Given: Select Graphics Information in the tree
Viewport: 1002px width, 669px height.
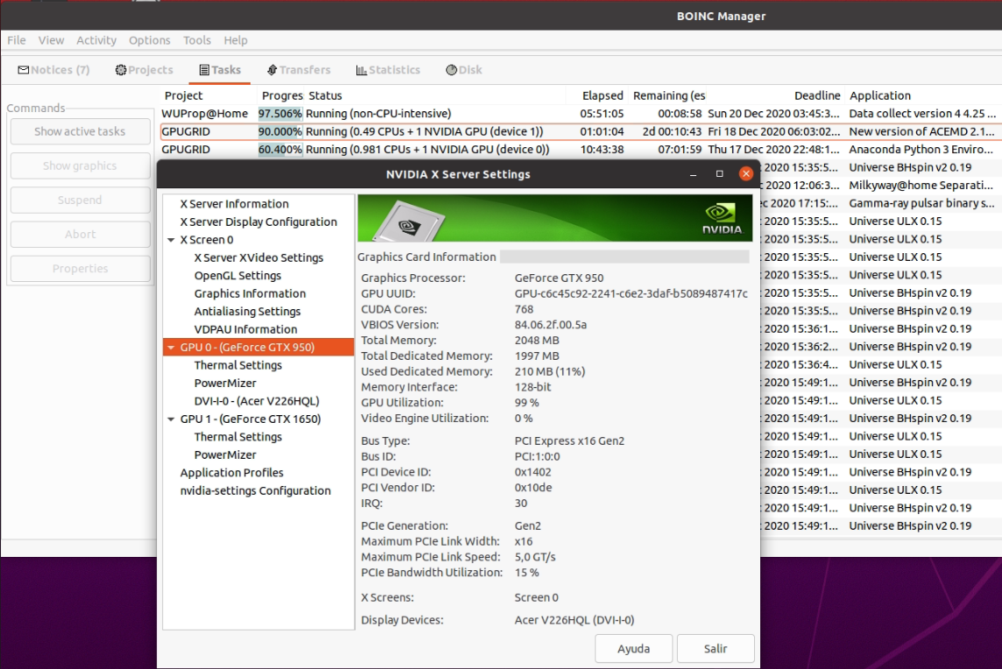Looking at the screenshot, I should click(x=250, y=293).
